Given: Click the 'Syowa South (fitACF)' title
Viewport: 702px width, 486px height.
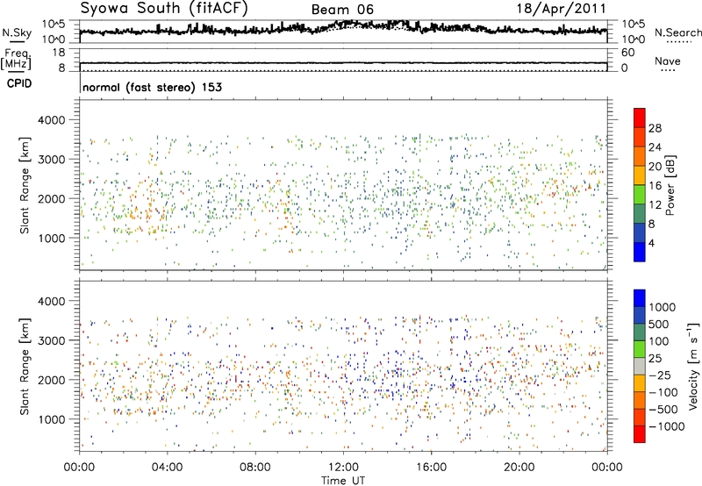Looking at the screenshot, I should (x=164, y=9).
